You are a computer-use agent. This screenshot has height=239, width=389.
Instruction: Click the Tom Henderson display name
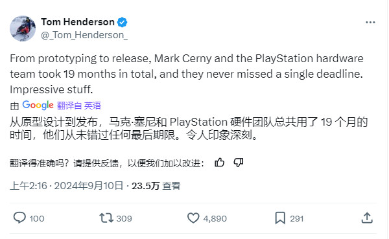point(78,22)
